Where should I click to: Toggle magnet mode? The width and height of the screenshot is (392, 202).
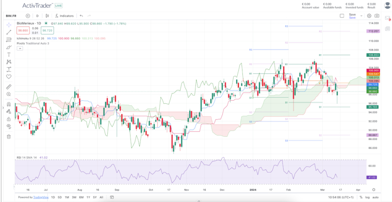click(9, 104)
